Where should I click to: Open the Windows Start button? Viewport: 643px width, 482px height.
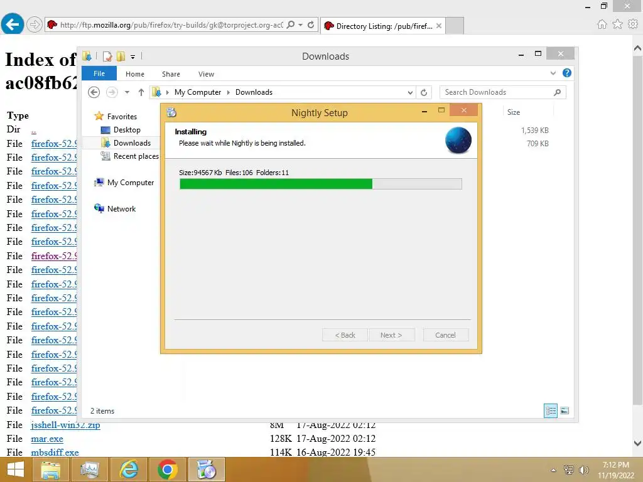click(x=16, y=469)
